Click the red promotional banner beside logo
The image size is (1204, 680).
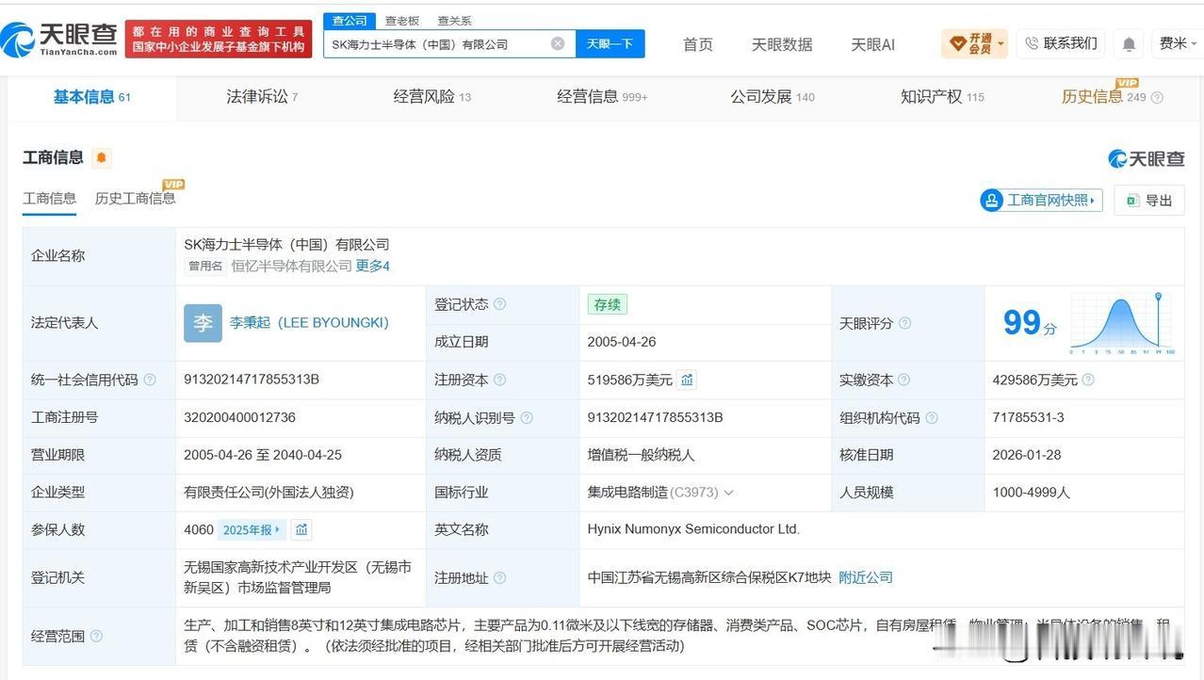tap(219, 40)
